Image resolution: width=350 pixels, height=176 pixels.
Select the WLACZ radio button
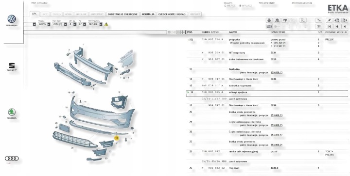(x=225, y=6)
